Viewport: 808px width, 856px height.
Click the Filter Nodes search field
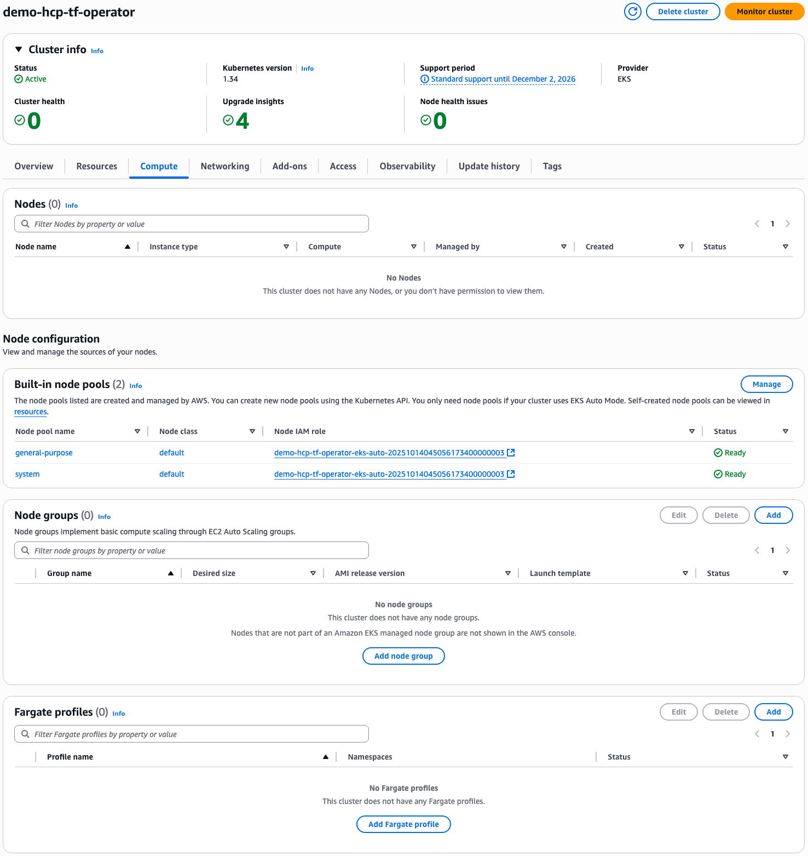pos(192,224)
